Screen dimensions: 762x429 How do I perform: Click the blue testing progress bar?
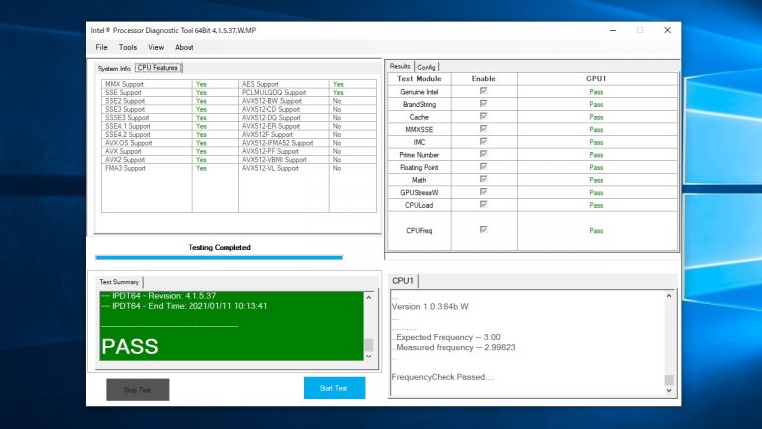[219, 258]
